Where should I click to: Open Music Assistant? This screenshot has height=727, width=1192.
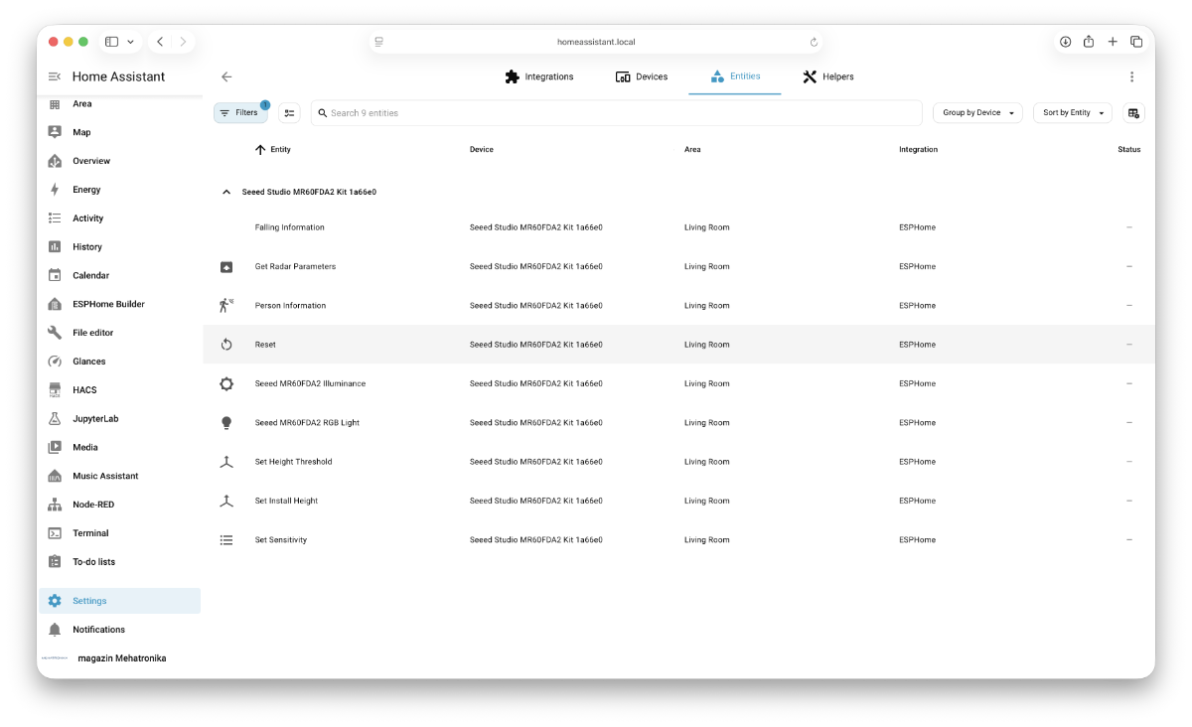pyautogui.click(x=119, y=476)
